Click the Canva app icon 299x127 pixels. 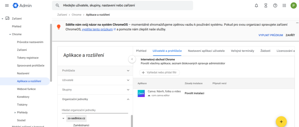coord(142,93)
